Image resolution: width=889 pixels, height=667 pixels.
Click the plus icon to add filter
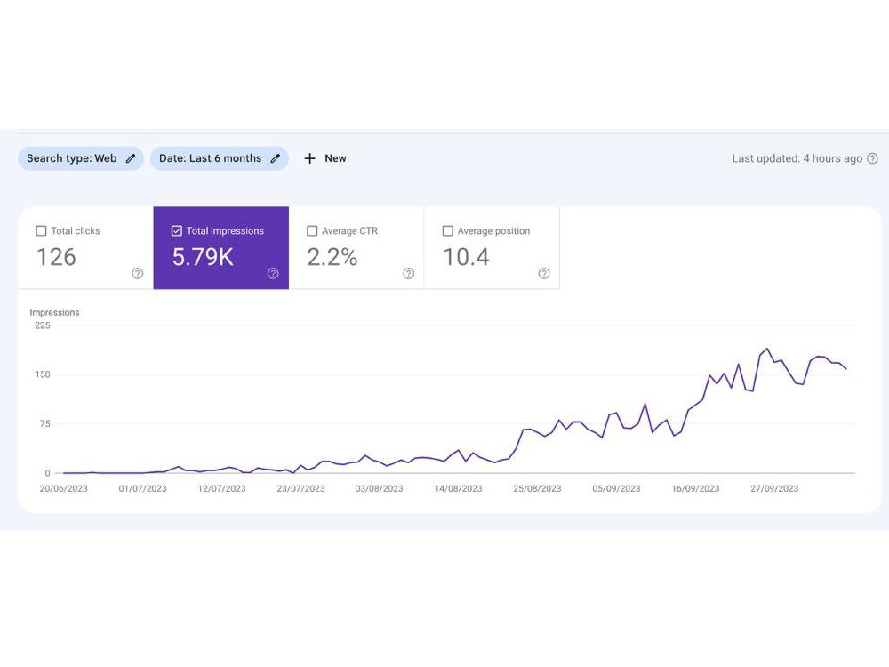click(x=309, y=159)
